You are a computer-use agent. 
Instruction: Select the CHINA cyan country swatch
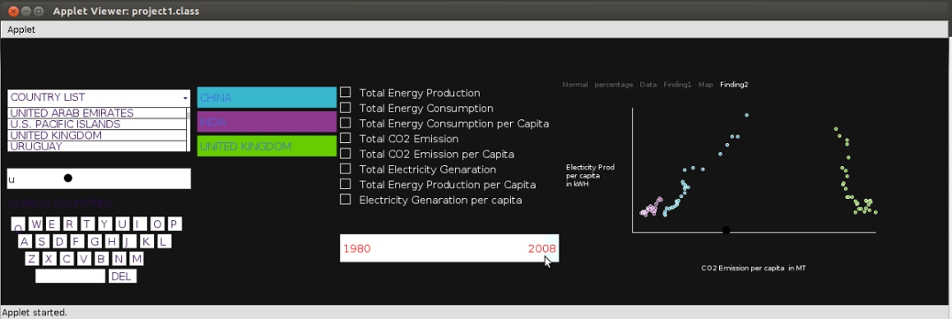click(267, 97)
